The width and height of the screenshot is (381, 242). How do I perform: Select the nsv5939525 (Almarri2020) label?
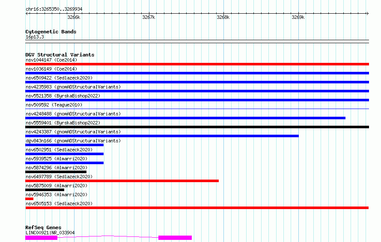pos(57,159)
